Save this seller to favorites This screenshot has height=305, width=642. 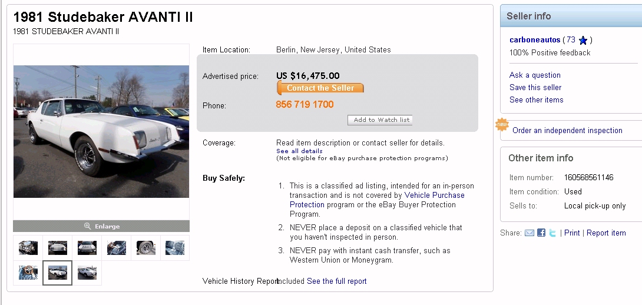535,88
